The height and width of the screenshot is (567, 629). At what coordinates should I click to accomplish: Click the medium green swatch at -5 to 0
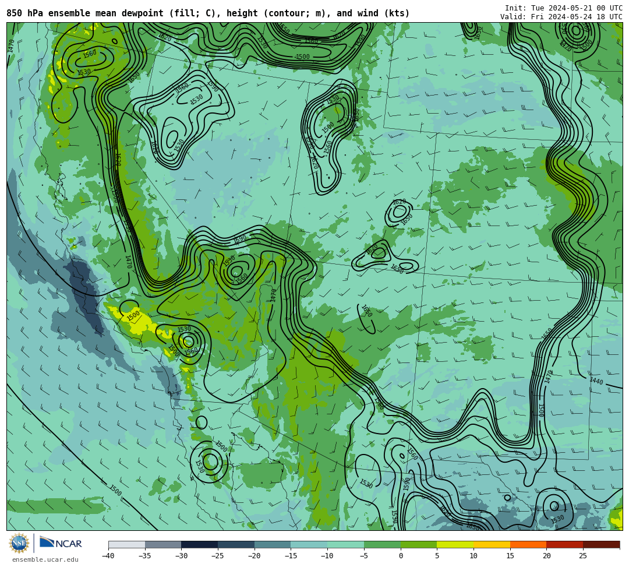382,544
